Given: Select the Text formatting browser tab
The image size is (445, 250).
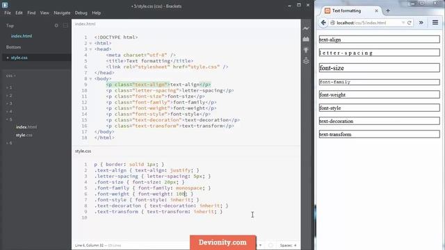Looking at the screenshot, I should [x=351, y=11].
